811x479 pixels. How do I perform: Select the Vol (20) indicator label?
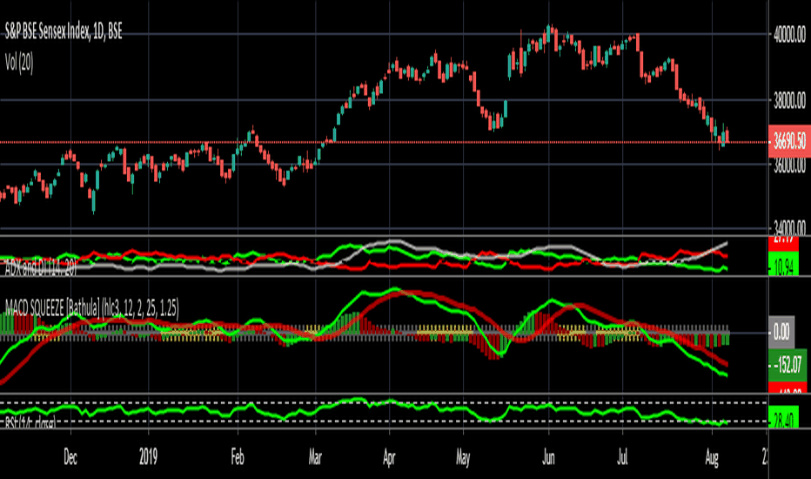(x=19, y=64)
